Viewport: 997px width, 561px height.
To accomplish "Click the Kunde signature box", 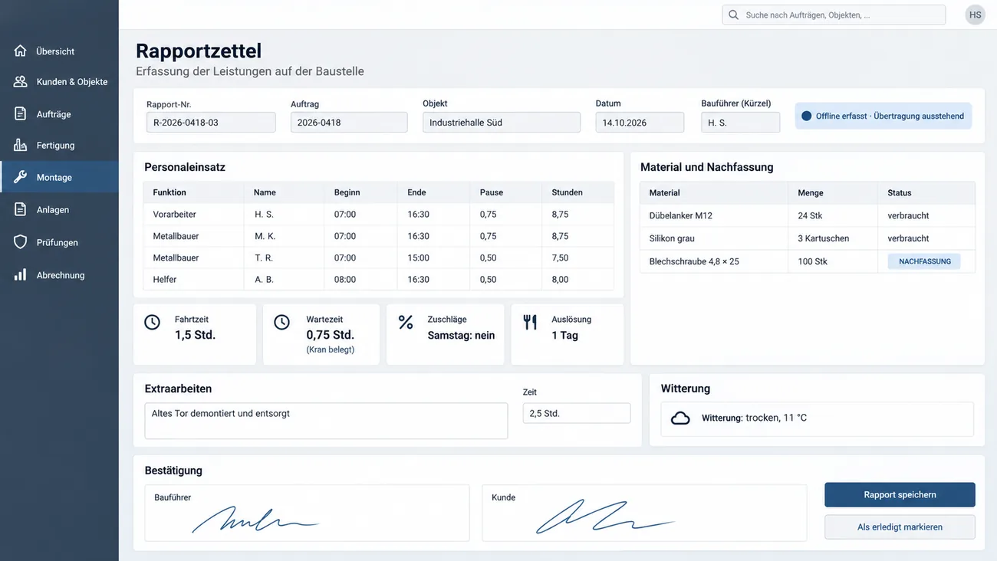I will 644,513.
